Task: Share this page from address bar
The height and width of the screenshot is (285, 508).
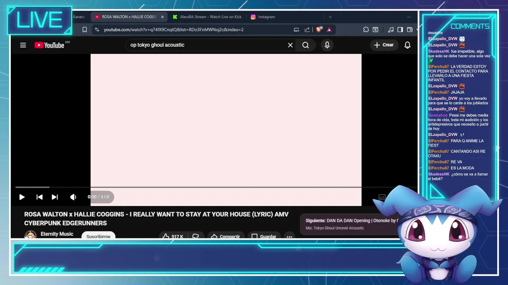Action: pyautogui.click(x=307, y=30)
